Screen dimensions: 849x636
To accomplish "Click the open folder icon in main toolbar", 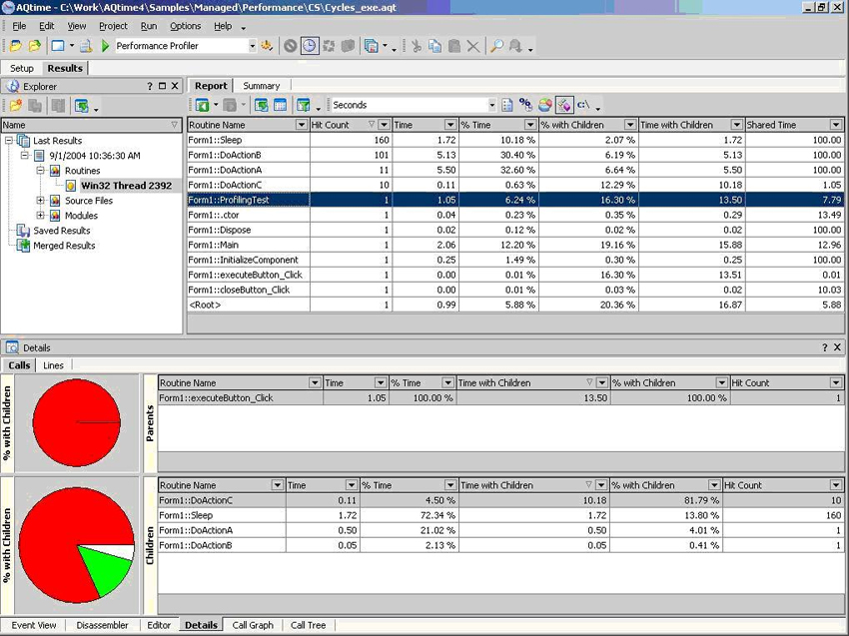I will point(34,46).
